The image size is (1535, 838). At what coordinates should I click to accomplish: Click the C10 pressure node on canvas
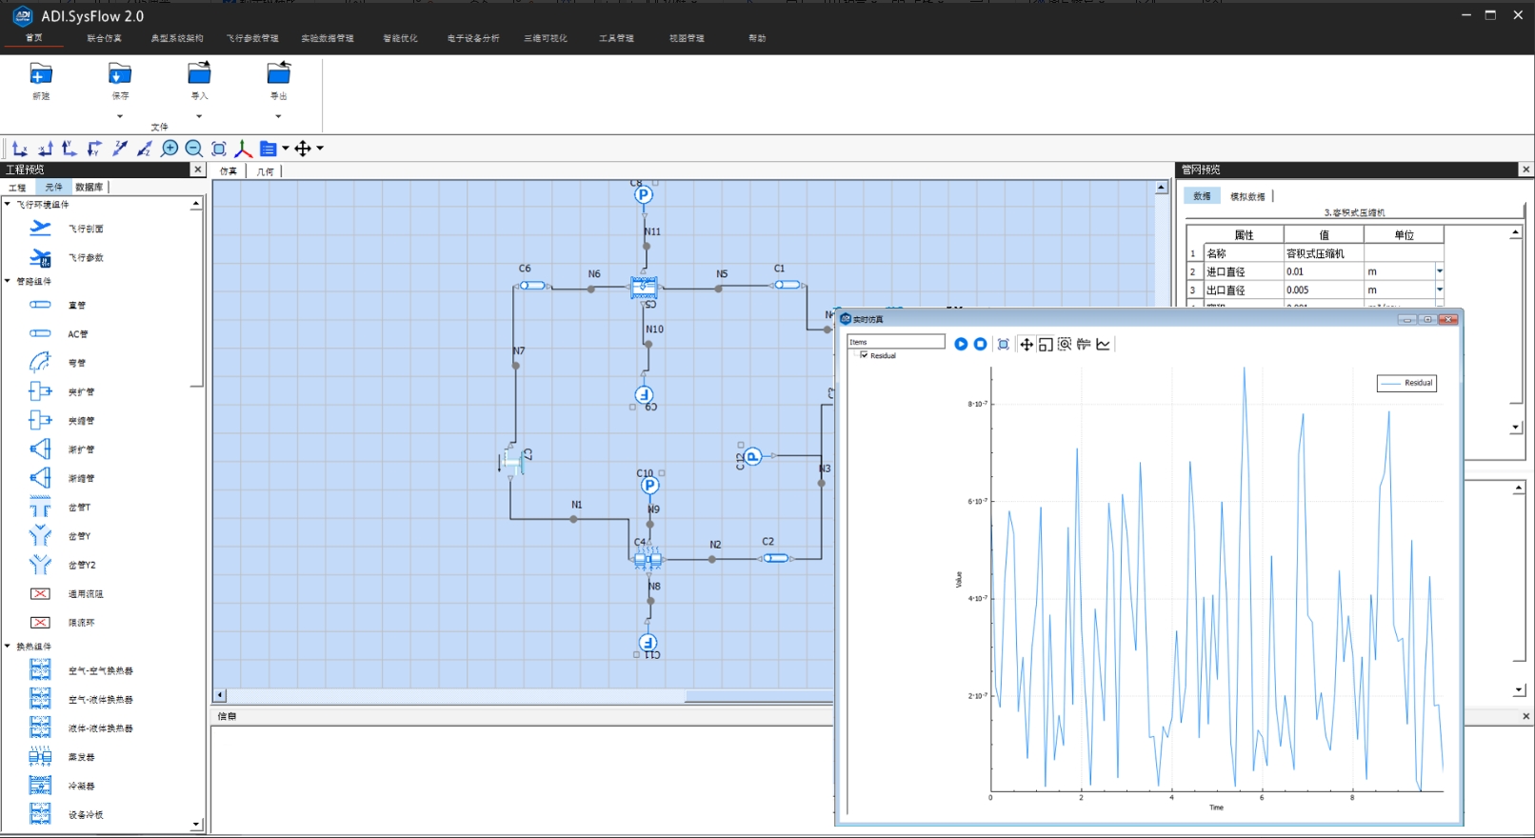click(x=649, y=485)
